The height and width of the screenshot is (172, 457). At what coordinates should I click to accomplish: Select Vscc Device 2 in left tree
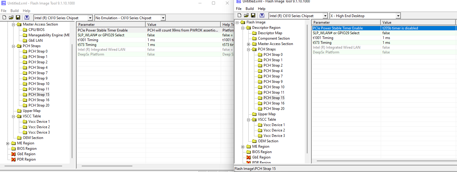pyautogui.click(x=39, y=127)
